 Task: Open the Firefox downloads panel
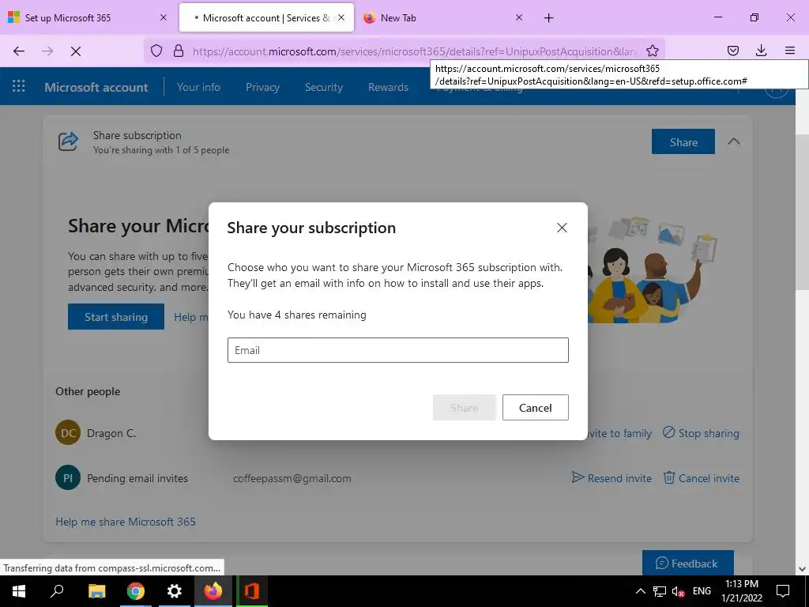[x=761, y=51]
